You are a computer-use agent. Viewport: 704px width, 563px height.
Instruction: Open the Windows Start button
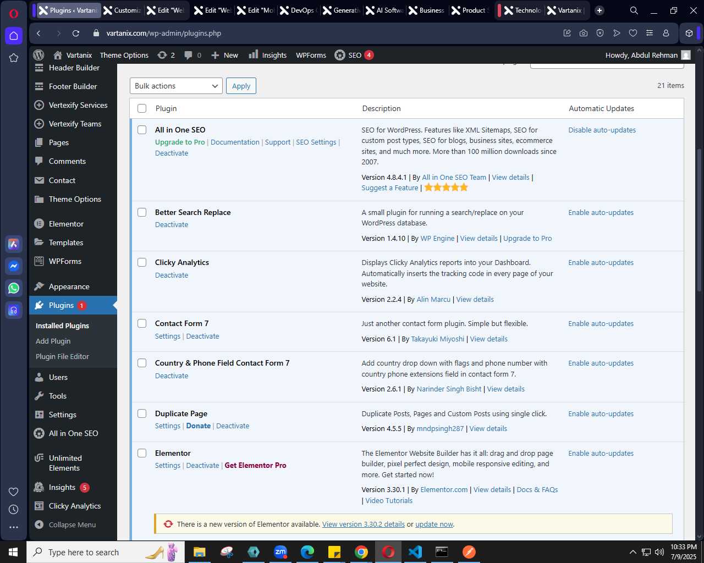coord(13,552)
